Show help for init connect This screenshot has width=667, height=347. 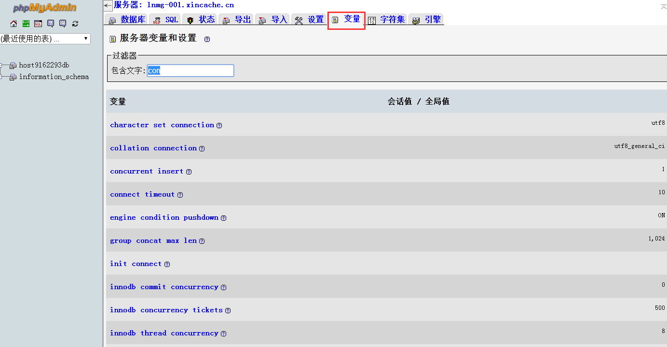coord(167,265)
